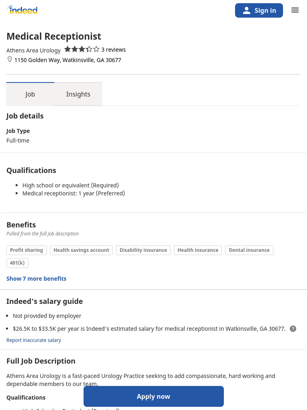Click the Profit sharing benefit tag
Image resolution: width=307 pixels, height=410 pixels.
(x=26, y=250)
